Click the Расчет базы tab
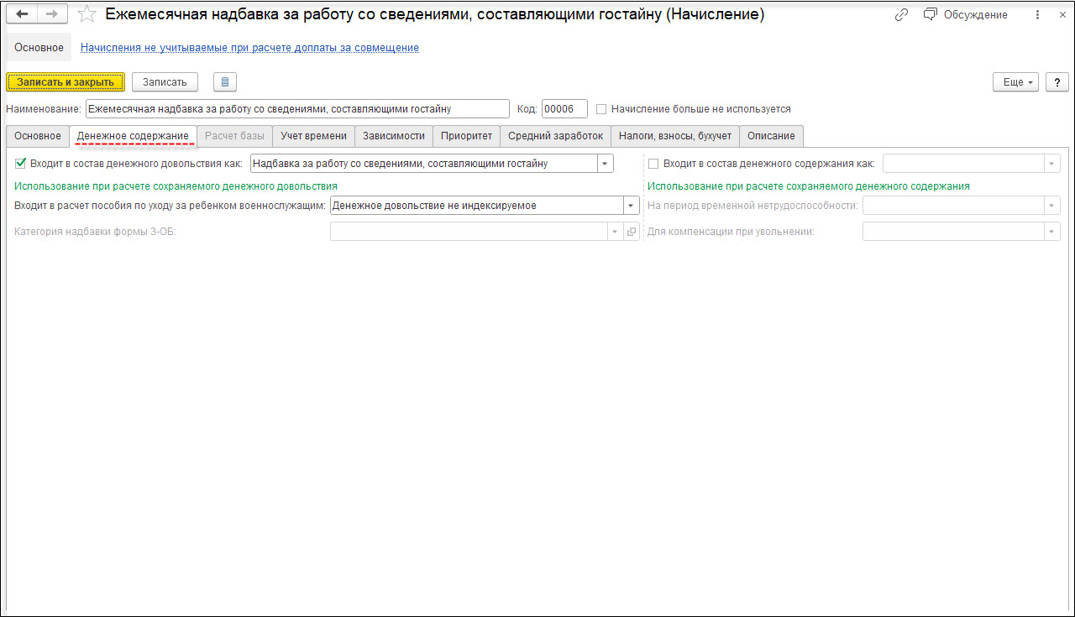The height and width of the screenshot is (617, 1075). coord(234,135)
